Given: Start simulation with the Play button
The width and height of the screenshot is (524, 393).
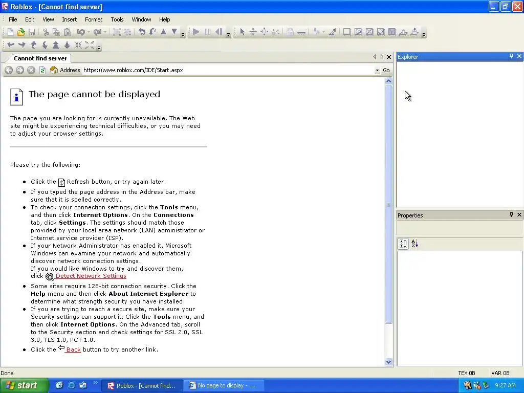Looking at the screenshot, I should 196,32.
